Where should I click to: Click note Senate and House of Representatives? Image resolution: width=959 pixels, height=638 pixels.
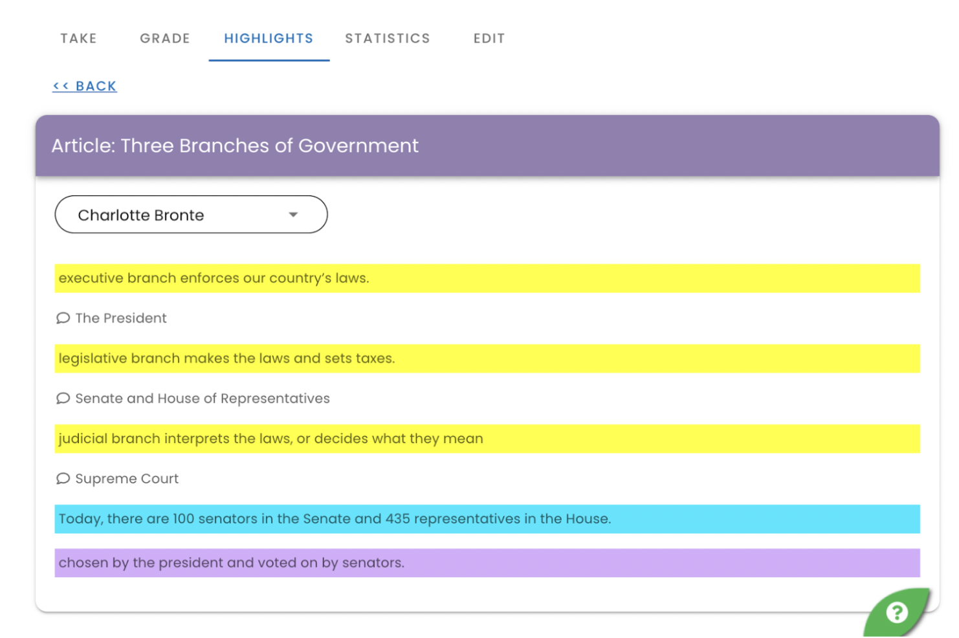pos(203,398)
